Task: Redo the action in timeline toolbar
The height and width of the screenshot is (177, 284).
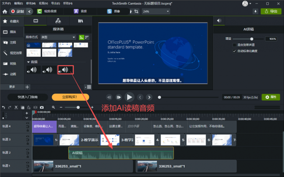Action: click(10, 107)
